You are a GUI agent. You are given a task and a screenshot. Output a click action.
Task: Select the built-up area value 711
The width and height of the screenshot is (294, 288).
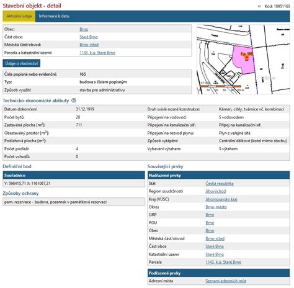[x=79, y=125]
